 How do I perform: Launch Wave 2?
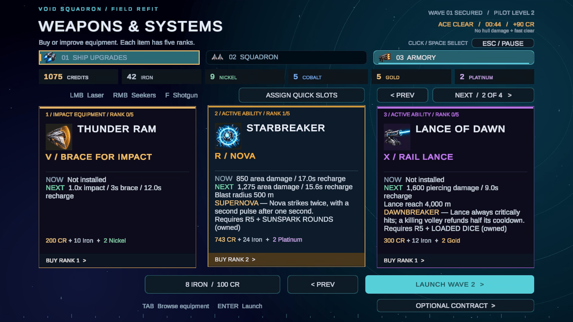[450, 284]
